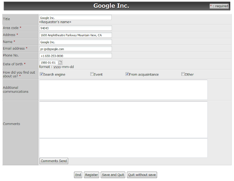Focus the Title input field
The width and height of the screenshot is (234, 181).
click(75, 18)
